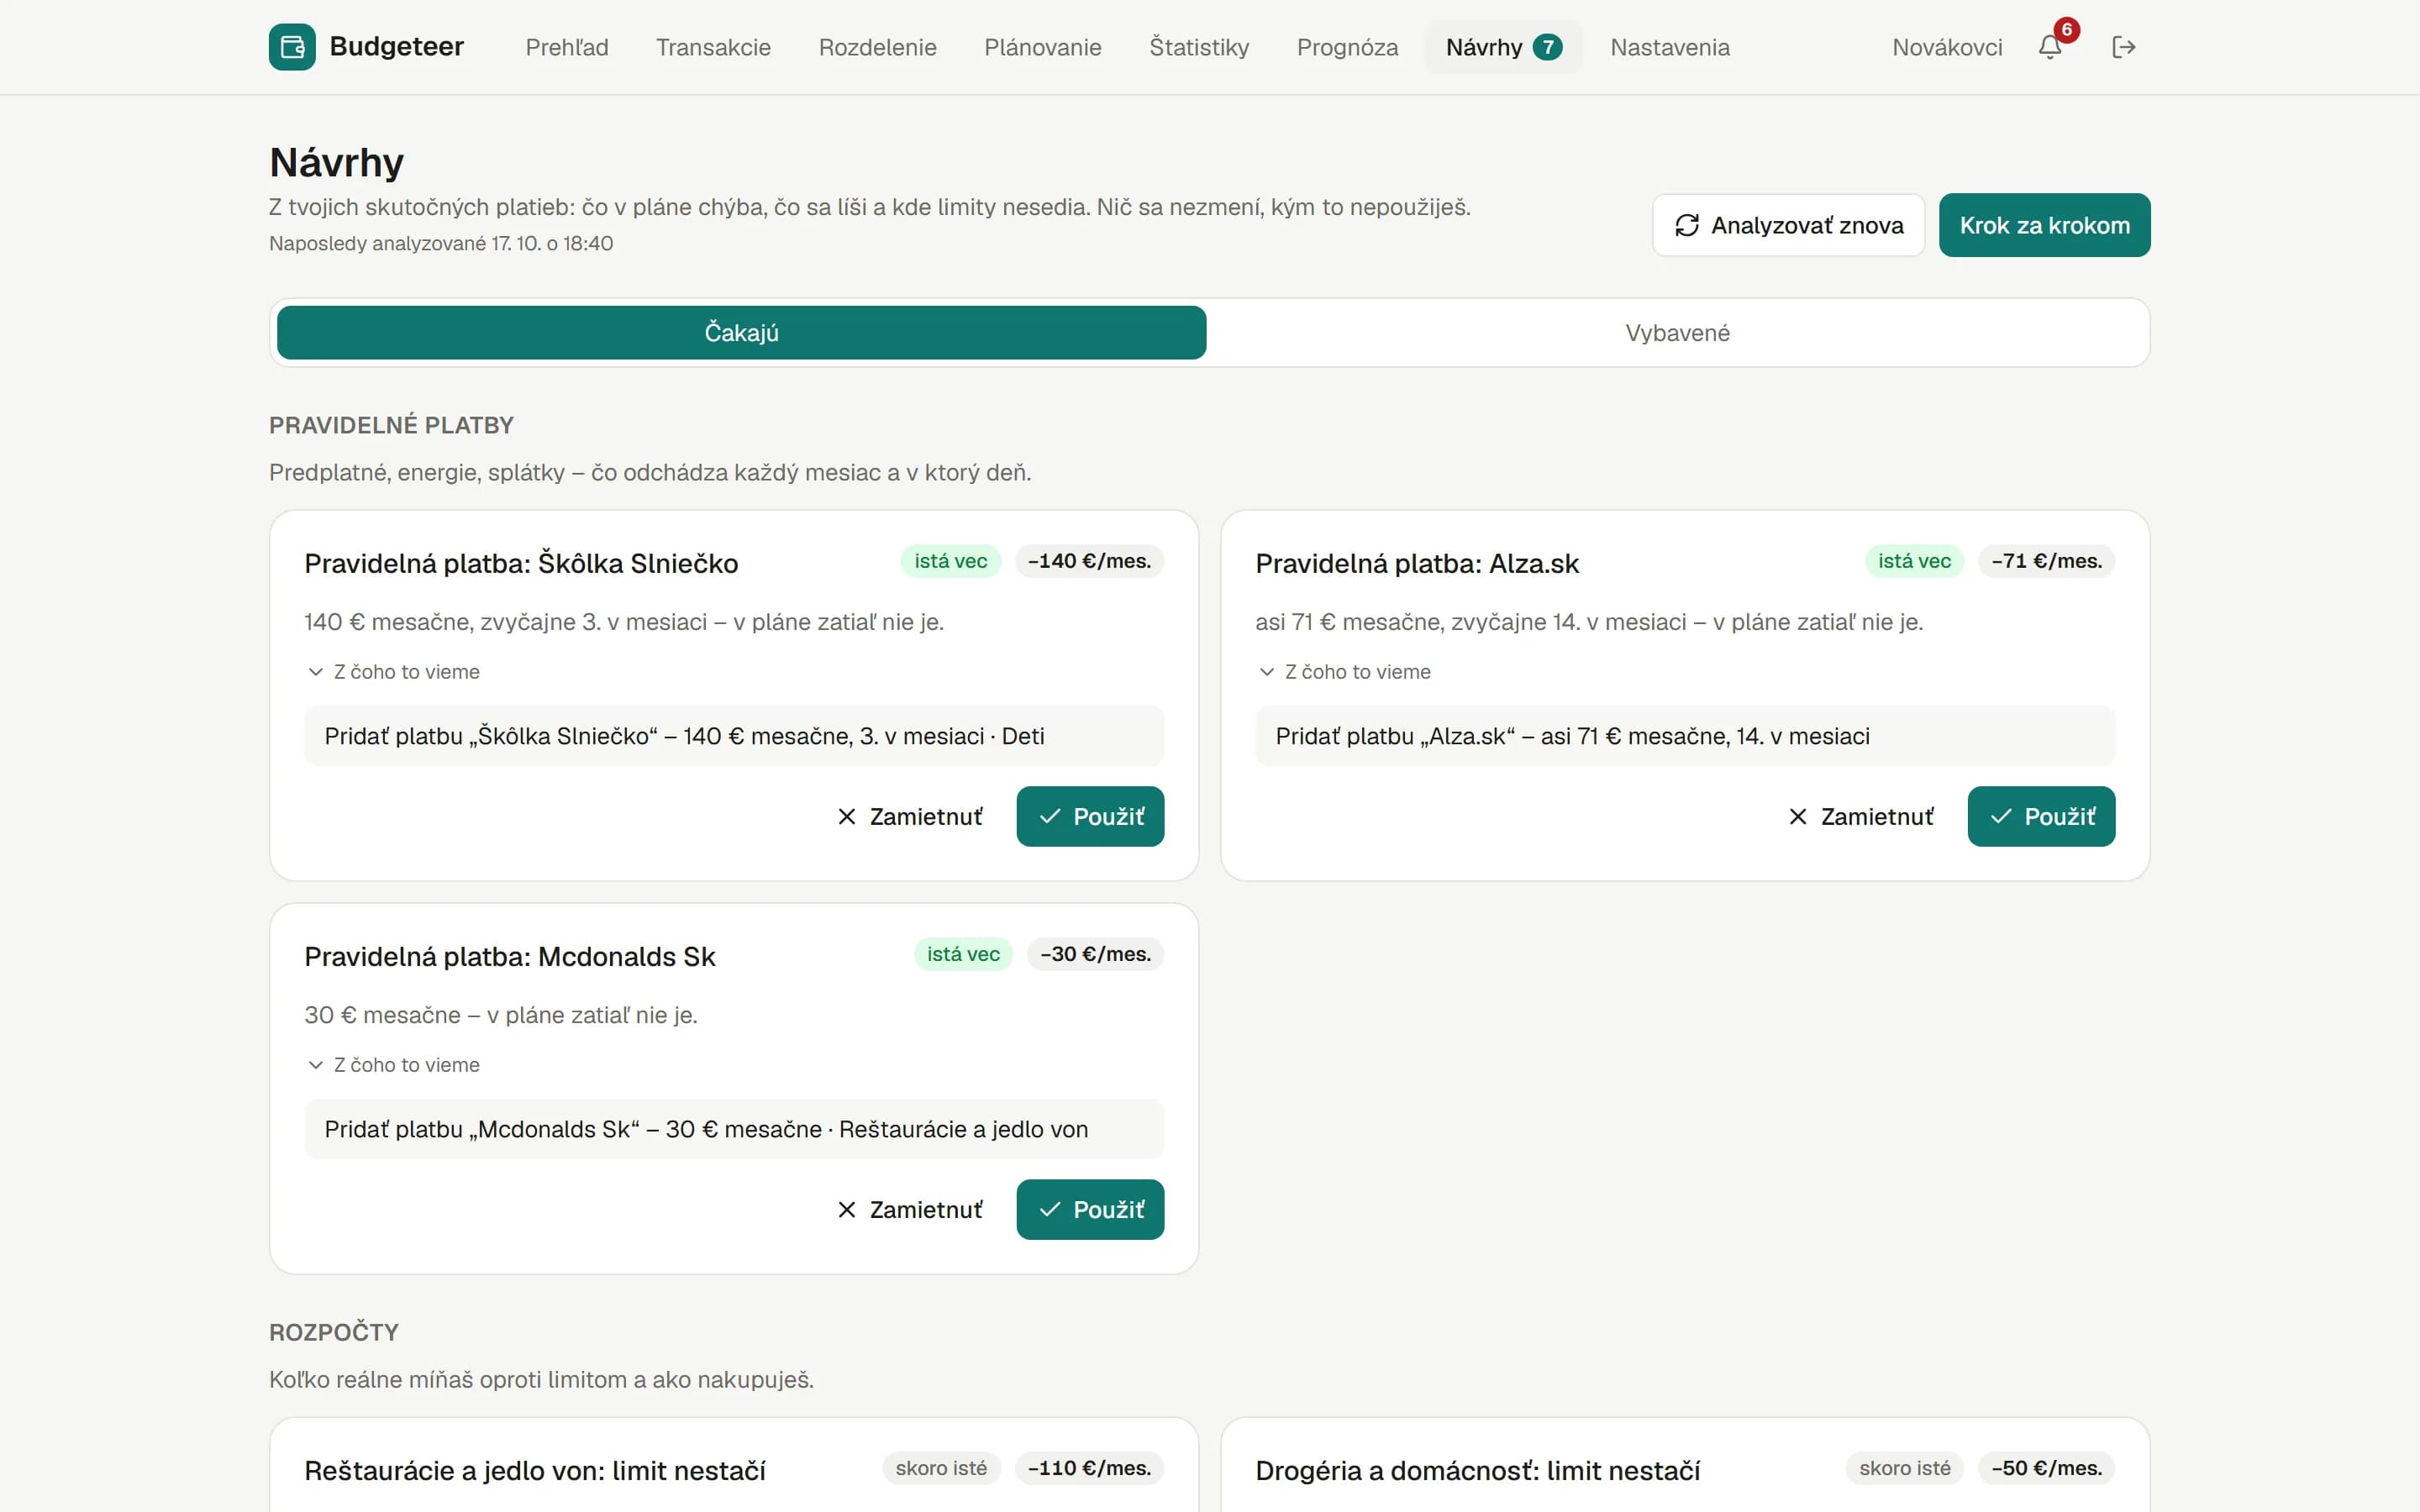Click the Budgeteer wallet logo icon
The image size is (2420, 1512).
tap(292, 47)
